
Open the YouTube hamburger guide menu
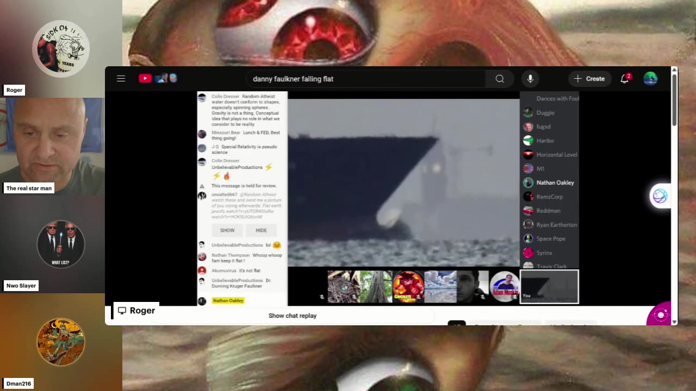click(x=121, y=79)
